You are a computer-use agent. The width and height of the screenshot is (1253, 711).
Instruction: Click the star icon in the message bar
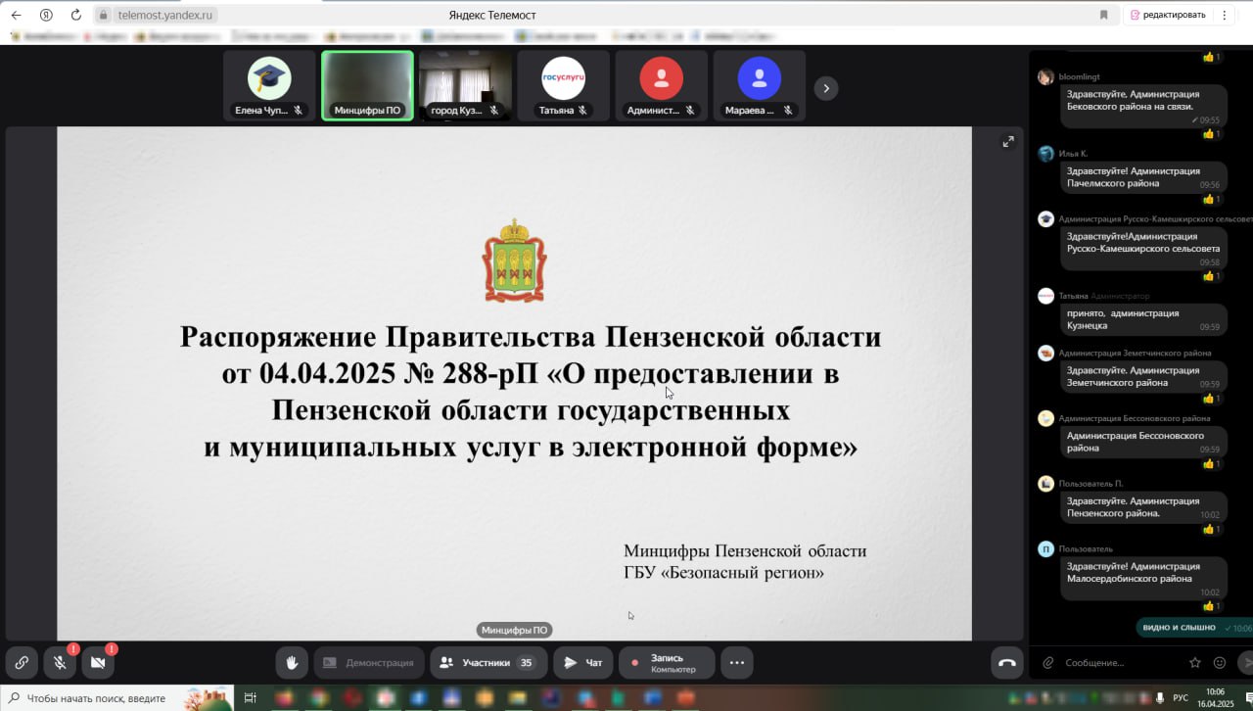tap(1195, 663)
